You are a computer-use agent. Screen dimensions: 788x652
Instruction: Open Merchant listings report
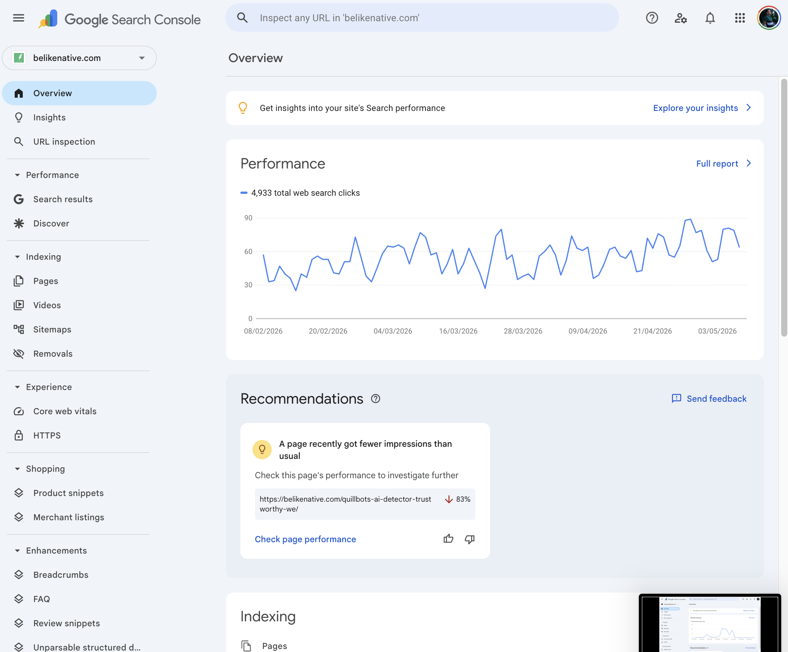tap(79, 517)
